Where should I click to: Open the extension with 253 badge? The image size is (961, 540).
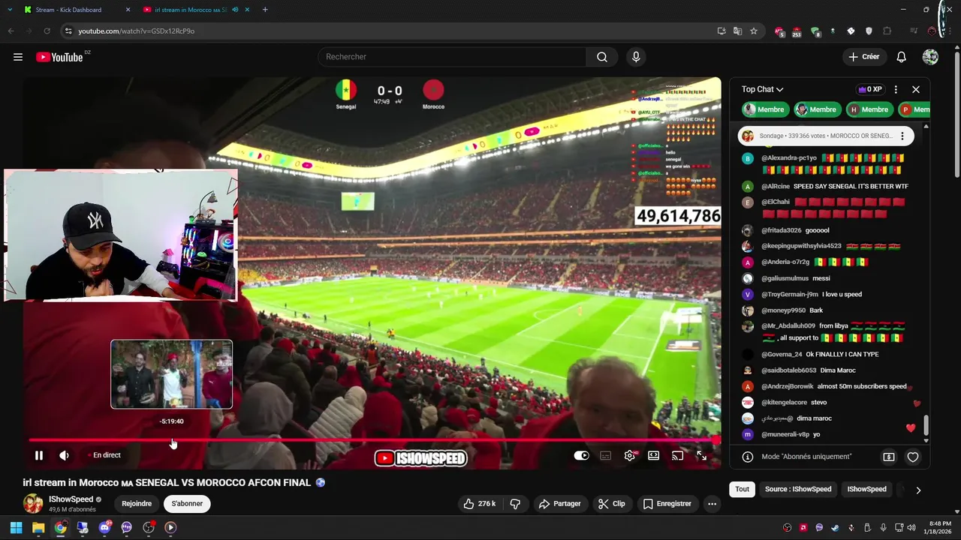click(x=796, y=31)
